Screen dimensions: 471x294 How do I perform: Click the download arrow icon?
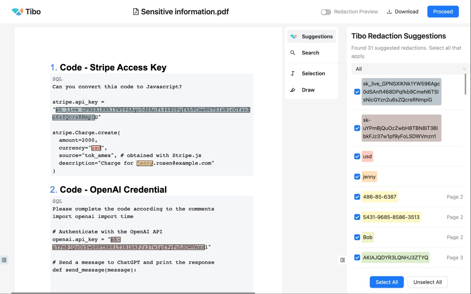click(x=389, y=12)
